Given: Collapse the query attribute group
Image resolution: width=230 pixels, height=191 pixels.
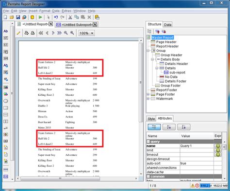Looking at the screenshot, I should click(x=148, y=142).
